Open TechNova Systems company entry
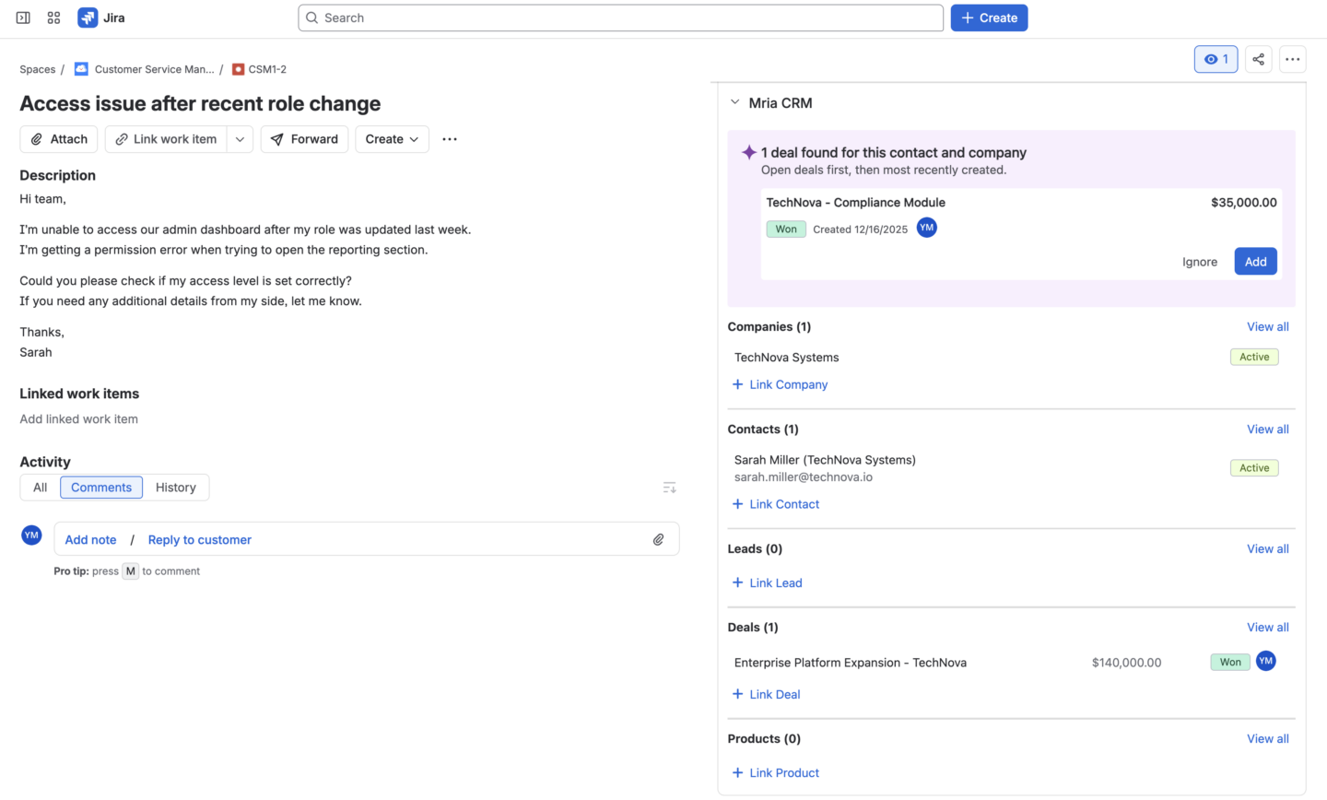Viewport: 1327px width, 800px height. [787, 357]
